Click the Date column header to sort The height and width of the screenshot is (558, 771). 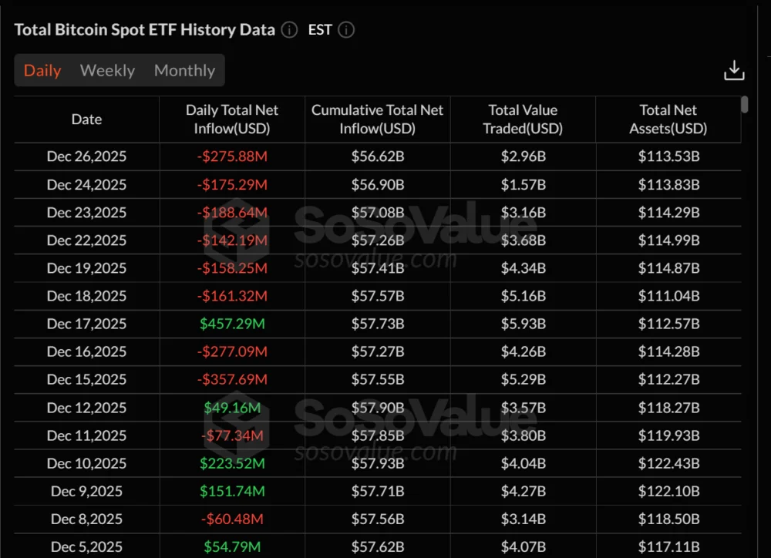coord(86,119)
